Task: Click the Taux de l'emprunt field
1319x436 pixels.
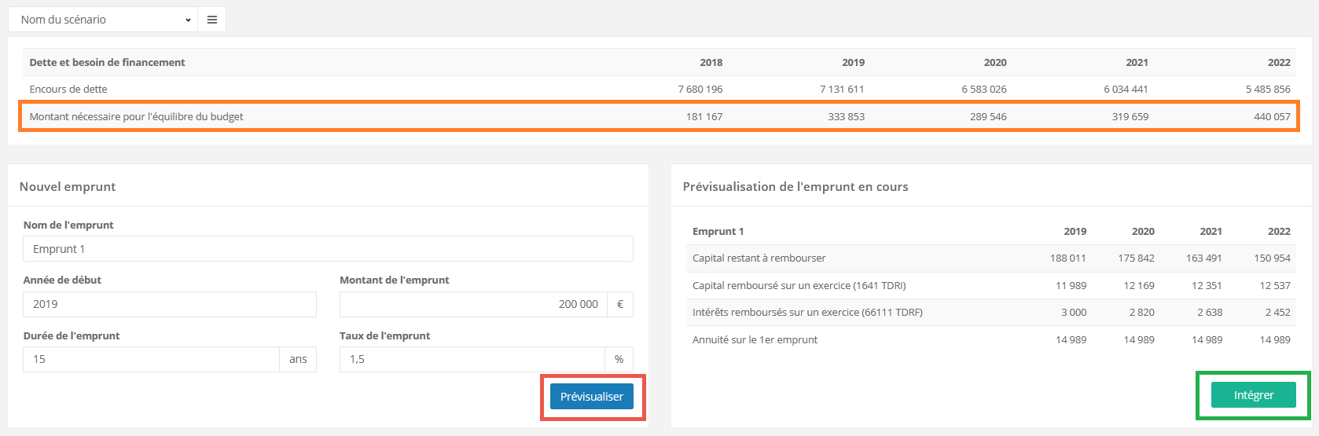Action: coord(472,359)
